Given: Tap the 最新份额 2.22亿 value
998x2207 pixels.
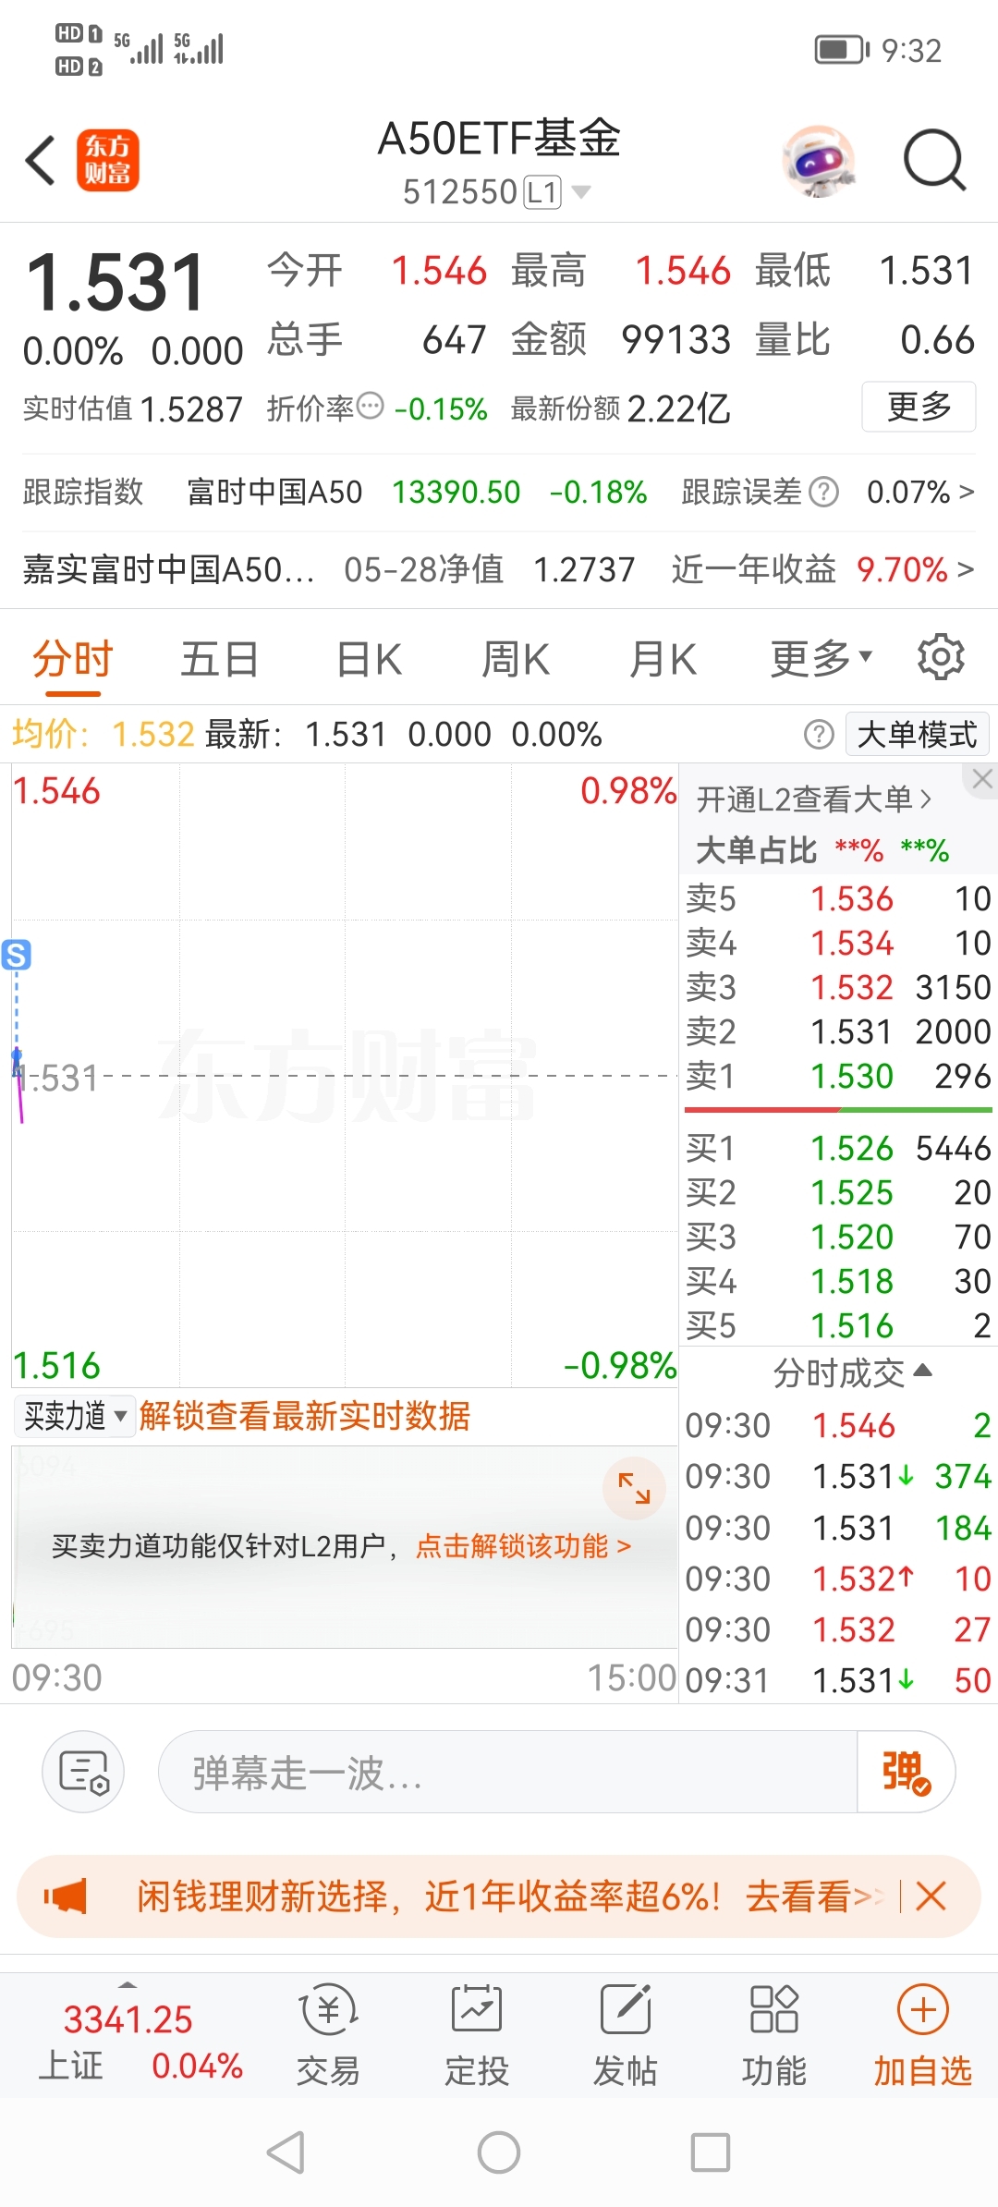Looking at the screenshot, I should tap(678, 408).
